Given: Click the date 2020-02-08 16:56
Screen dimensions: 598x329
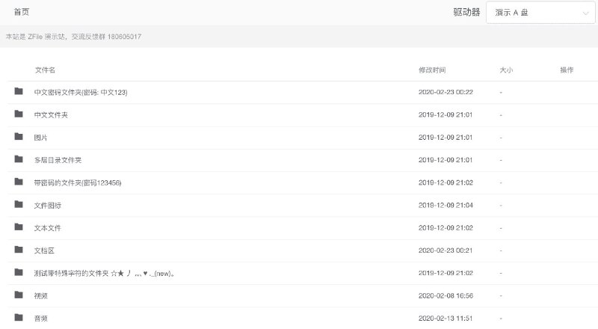Looking at the screenshot, I should coord(446,296).
